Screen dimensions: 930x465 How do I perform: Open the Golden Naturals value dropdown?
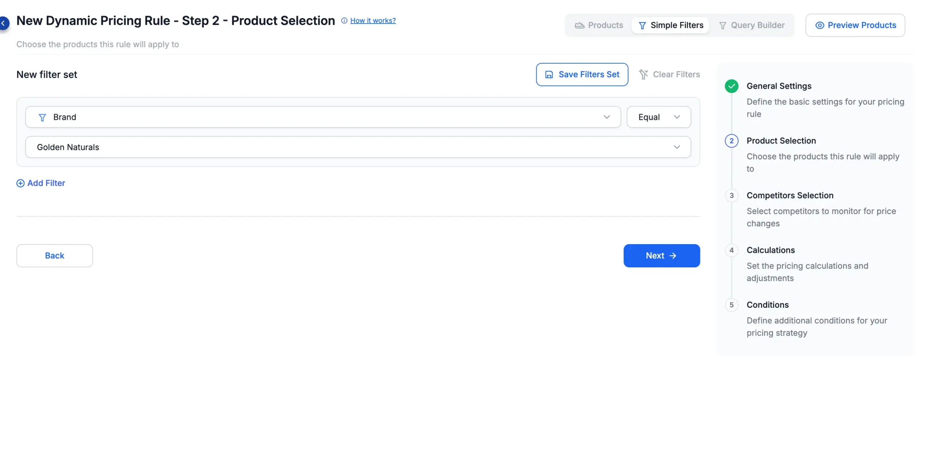point(358,147)
